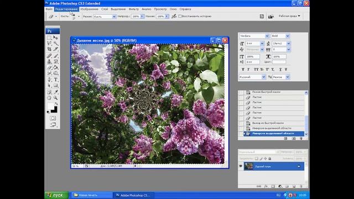Open the Русский language dropdown

[x=263, y=77]
